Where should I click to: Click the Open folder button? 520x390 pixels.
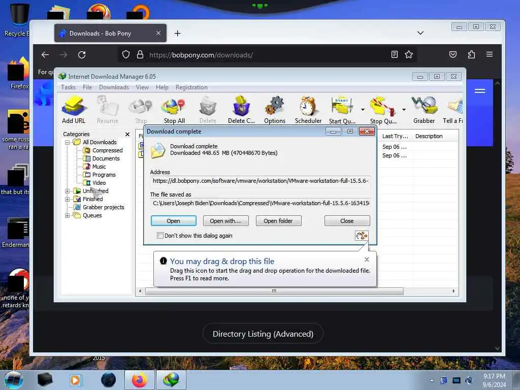(278, 221)
